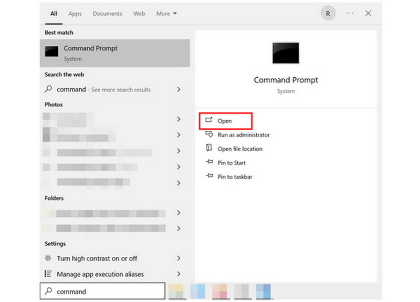
Task: Click the large Command Prompt preview icon
Action: coord(286,53)
